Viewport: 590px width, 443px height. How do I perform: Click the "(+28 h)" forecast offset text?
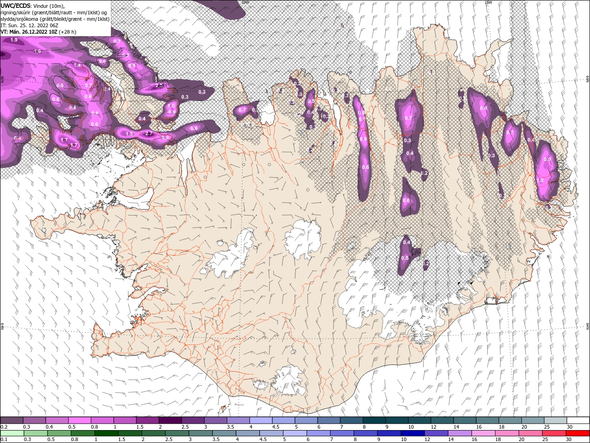[x=68, y=32]
